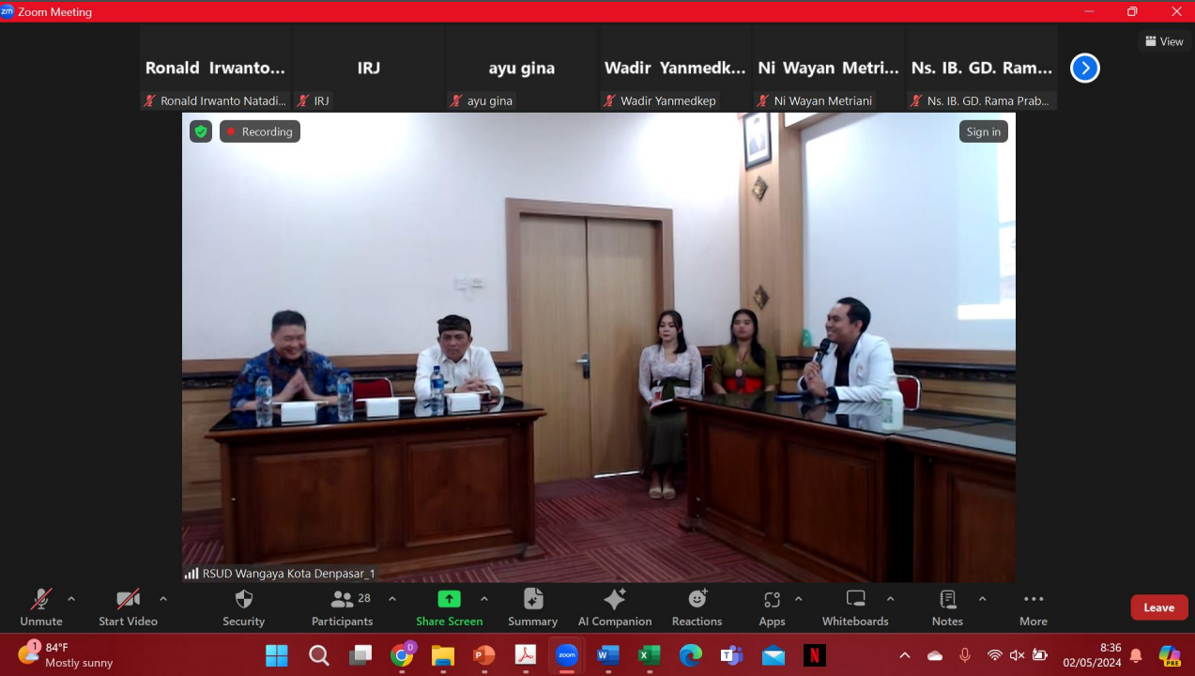Open the Notes tool
This screenshot has height=676, width=1195.
point(947,600)
